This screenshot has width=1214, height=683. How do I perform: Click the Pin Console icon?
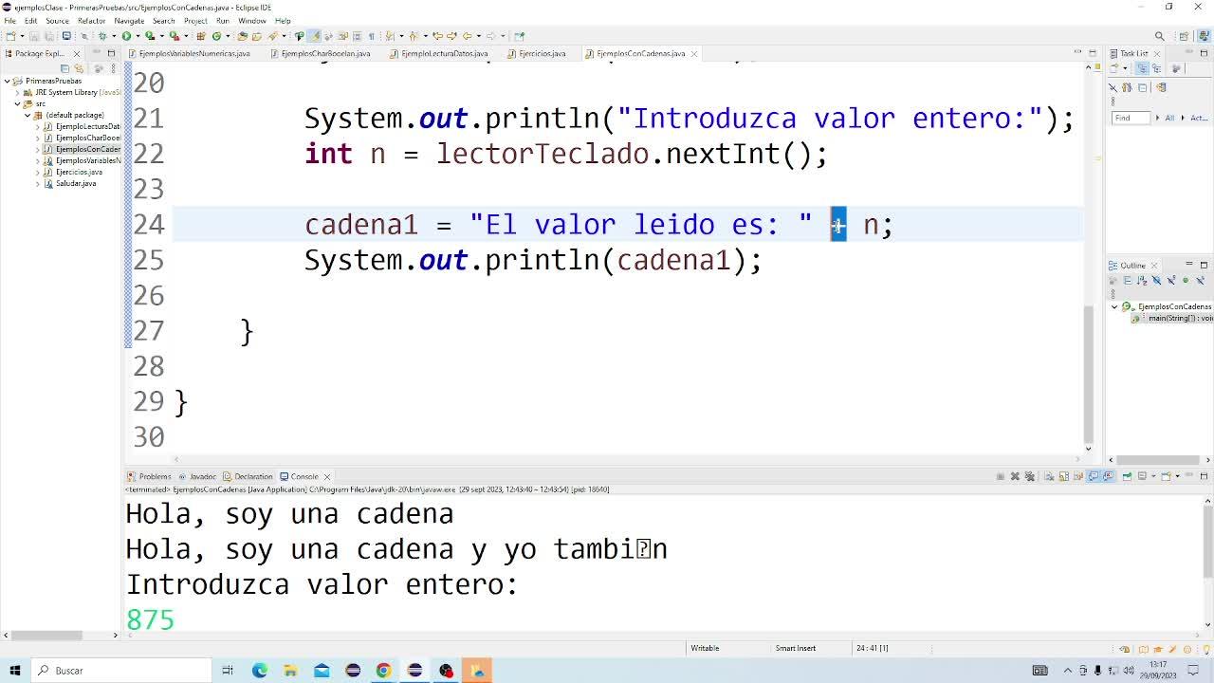(x=1127, y=476)
